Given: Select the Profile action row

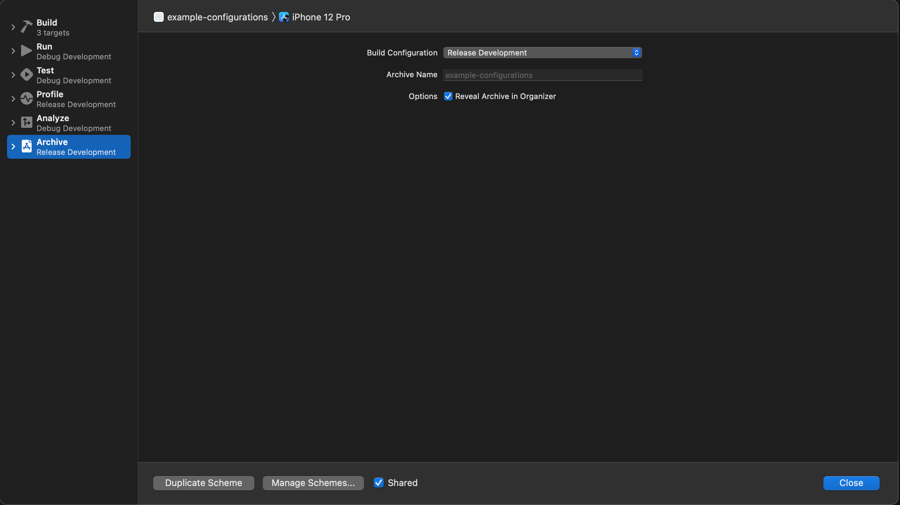Looking at the screenshot, I should coord(76,99).
